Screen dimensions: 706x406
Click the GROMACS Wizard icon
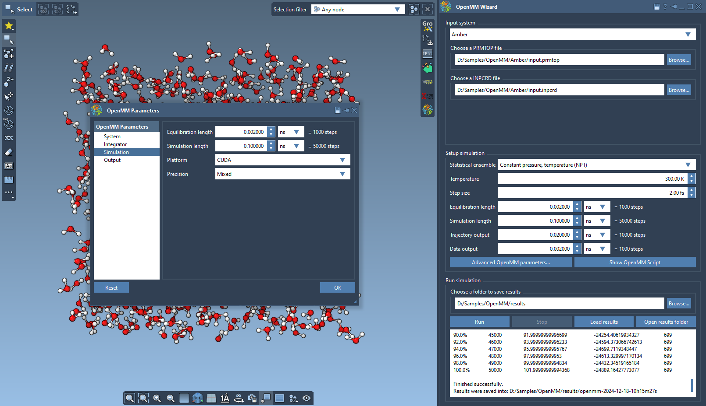pyautogui.click(x=428, y=26)
